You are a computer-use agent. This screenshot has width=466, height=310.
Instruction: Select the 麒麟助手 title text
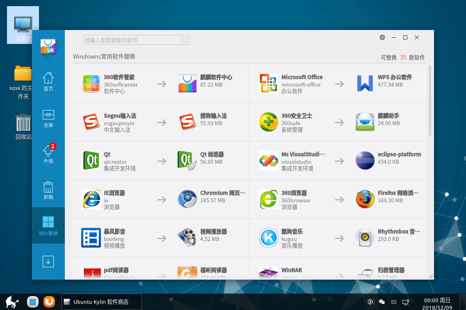[x=388, y=116]
